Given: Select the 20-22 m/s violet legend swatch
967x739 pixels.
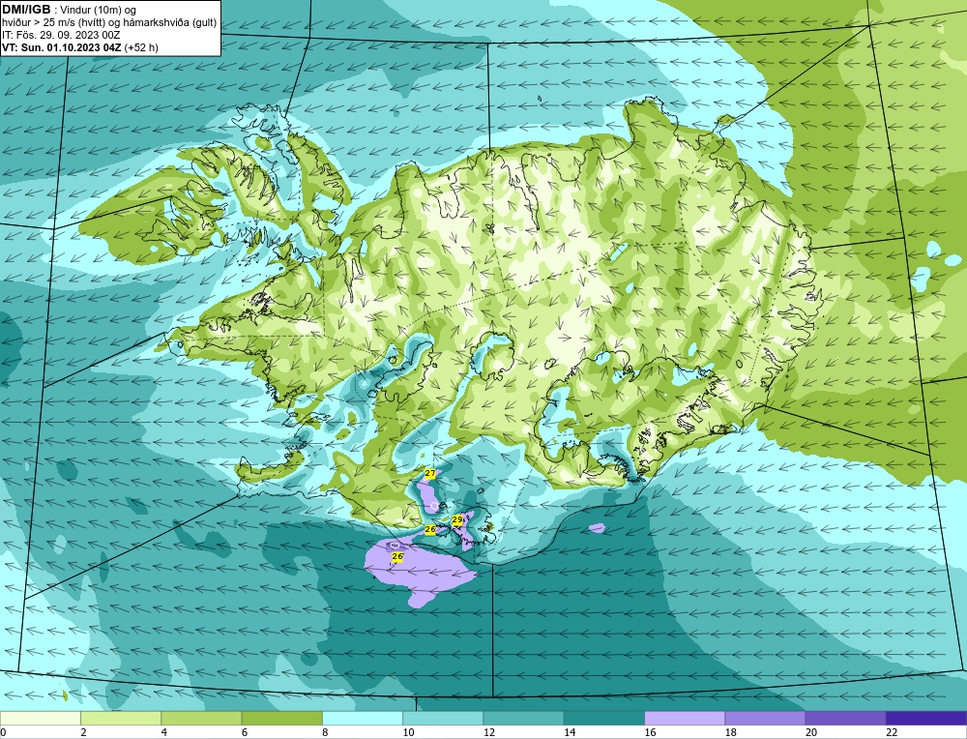Looking at the screenshot, I should tap(846, 718).
